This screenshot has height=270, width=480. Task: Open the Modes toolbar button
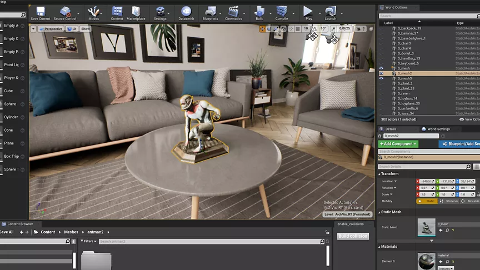click(x=93, y=13)
